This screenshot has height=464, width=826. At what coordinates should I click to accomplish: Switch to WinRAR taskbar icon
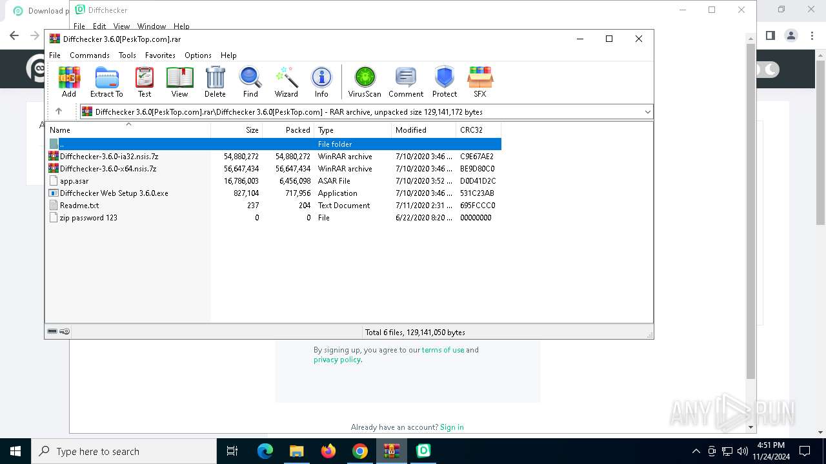391,451
